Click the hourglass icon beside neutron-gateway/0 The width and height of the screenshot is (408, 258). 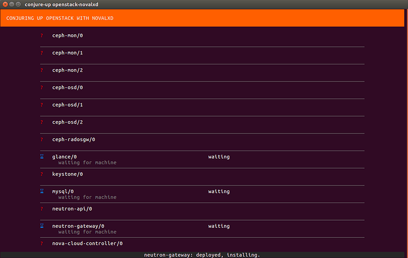(x=41, y=226)
